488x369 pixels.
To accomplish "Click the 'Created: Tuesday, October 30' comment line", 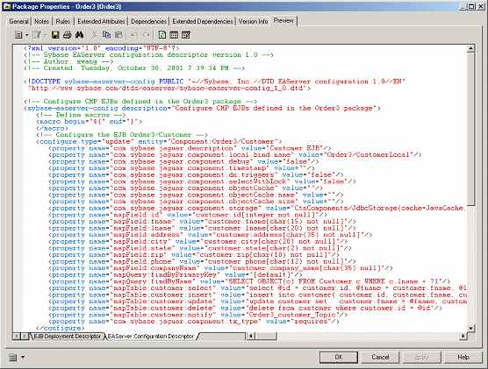I will pos(134,68).
